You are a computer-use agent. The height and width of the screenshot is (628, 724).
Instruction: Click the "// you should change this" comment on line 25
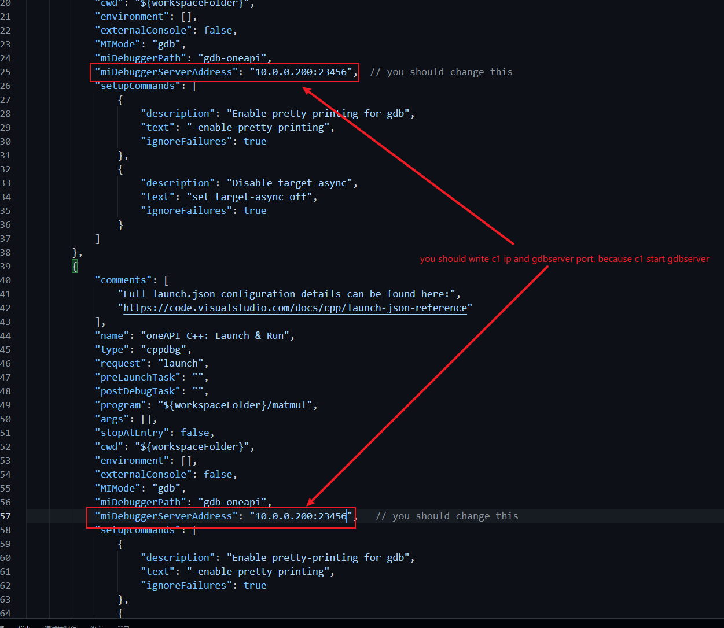coord(440,72)
